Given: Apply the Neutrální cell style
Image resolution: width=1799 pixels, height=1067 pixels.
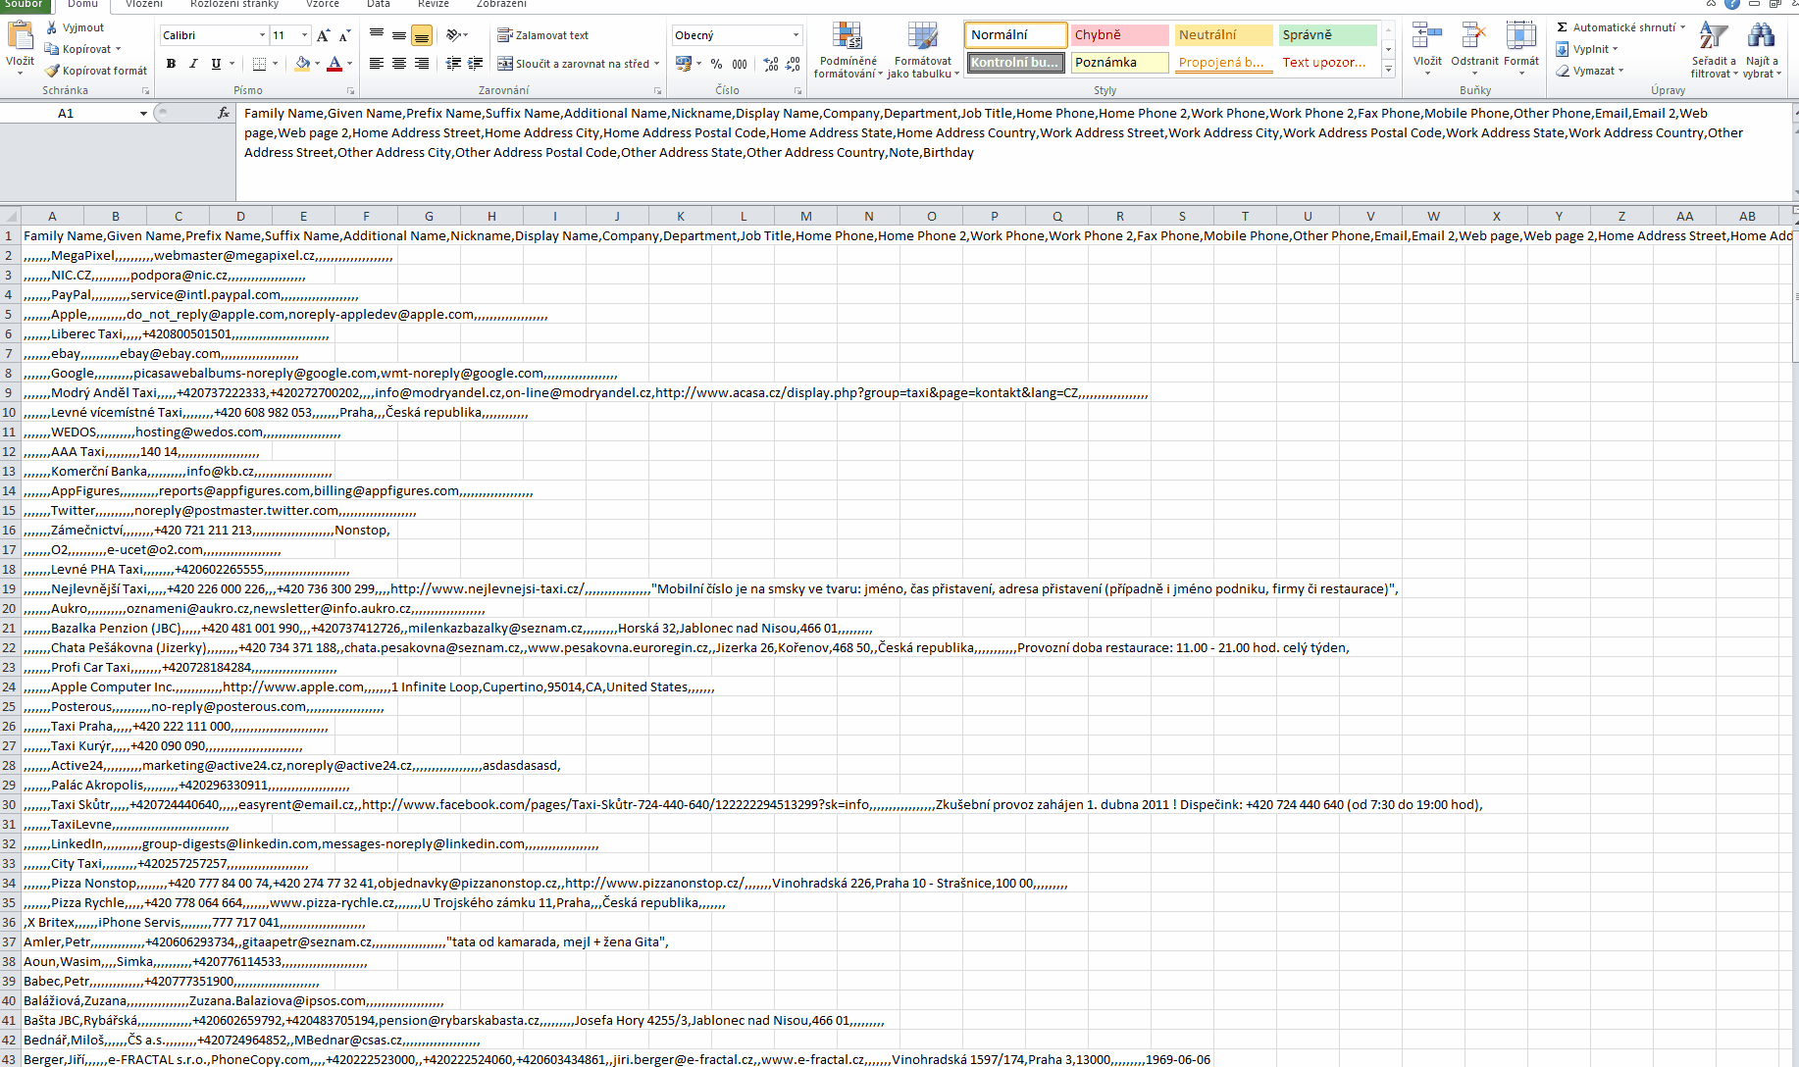Looking at the screenshot, I should 1224,35.
